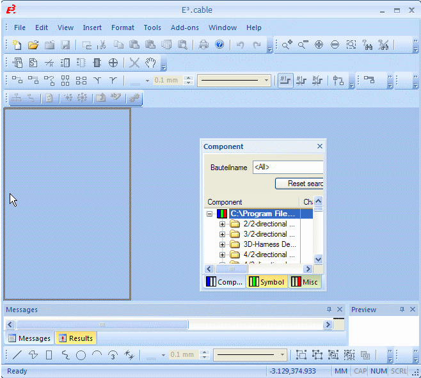Toggle the highlighted #1 connection mode button
Screen dimensions: 421x378
pos(285,81)
